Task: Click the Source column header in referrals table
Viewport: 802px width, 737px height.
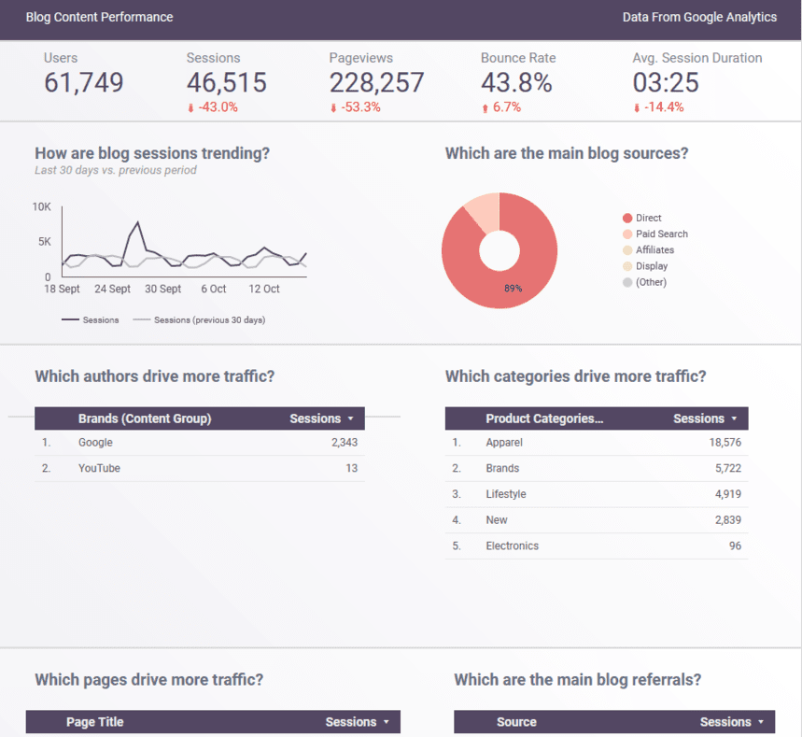Action: coord(516,721)
